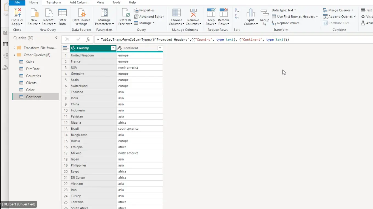Select the Sales query
This screenshot has height=209, width=373.
(x=30, y=62)
